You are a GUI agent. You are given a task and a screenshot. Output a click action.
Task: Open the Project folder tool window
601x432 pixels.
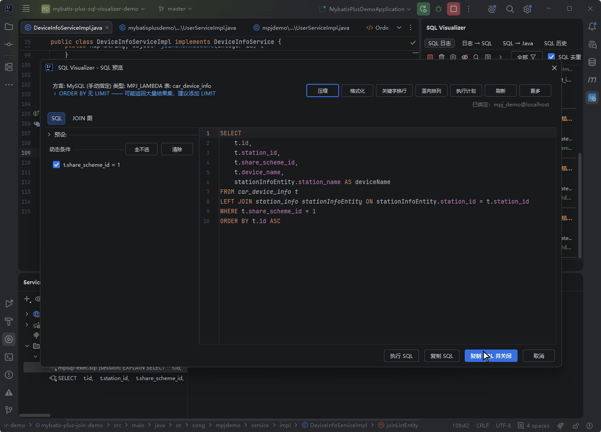coord(9,27)
